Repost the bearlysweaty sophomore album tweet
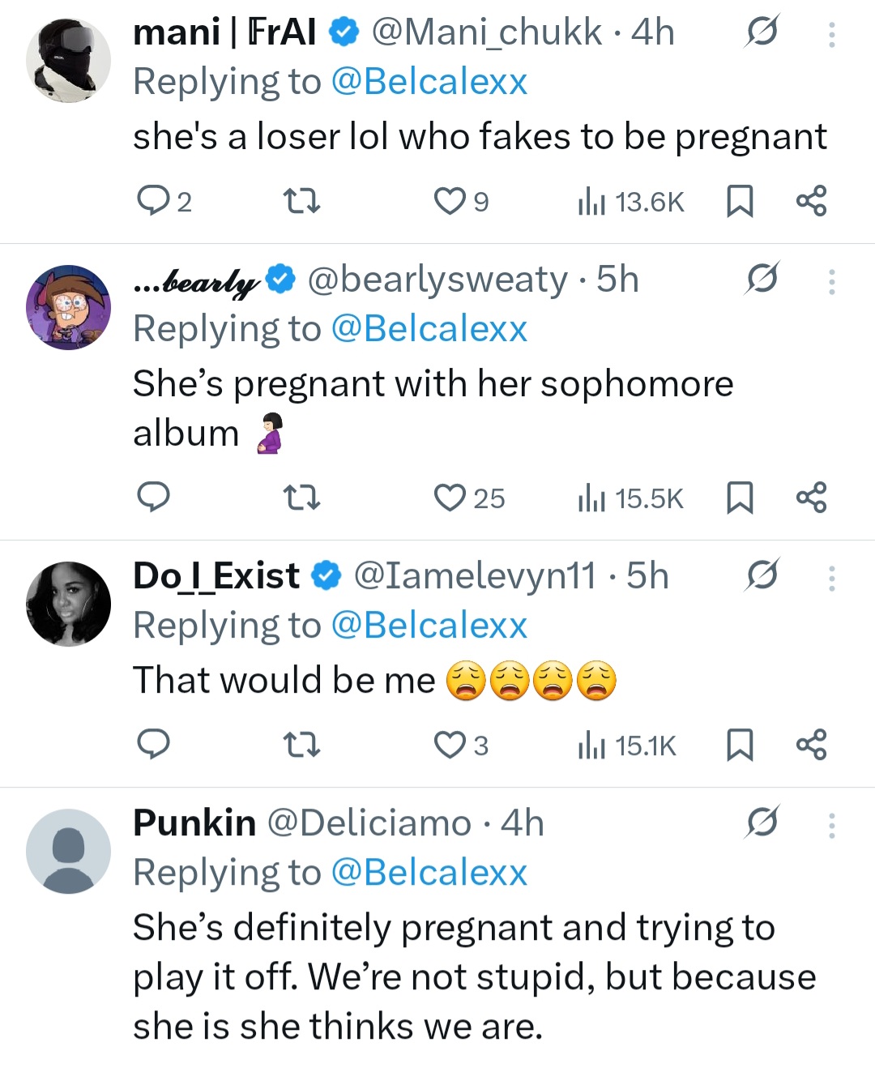The height and width of the screenshot is (1068, 875). (303, 498)
